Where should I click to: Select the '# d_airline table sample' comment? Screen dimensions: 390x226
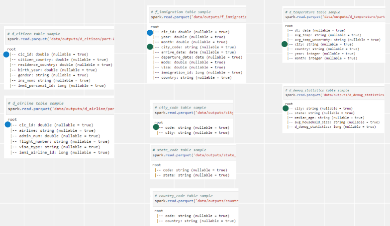tap(36, 103)
